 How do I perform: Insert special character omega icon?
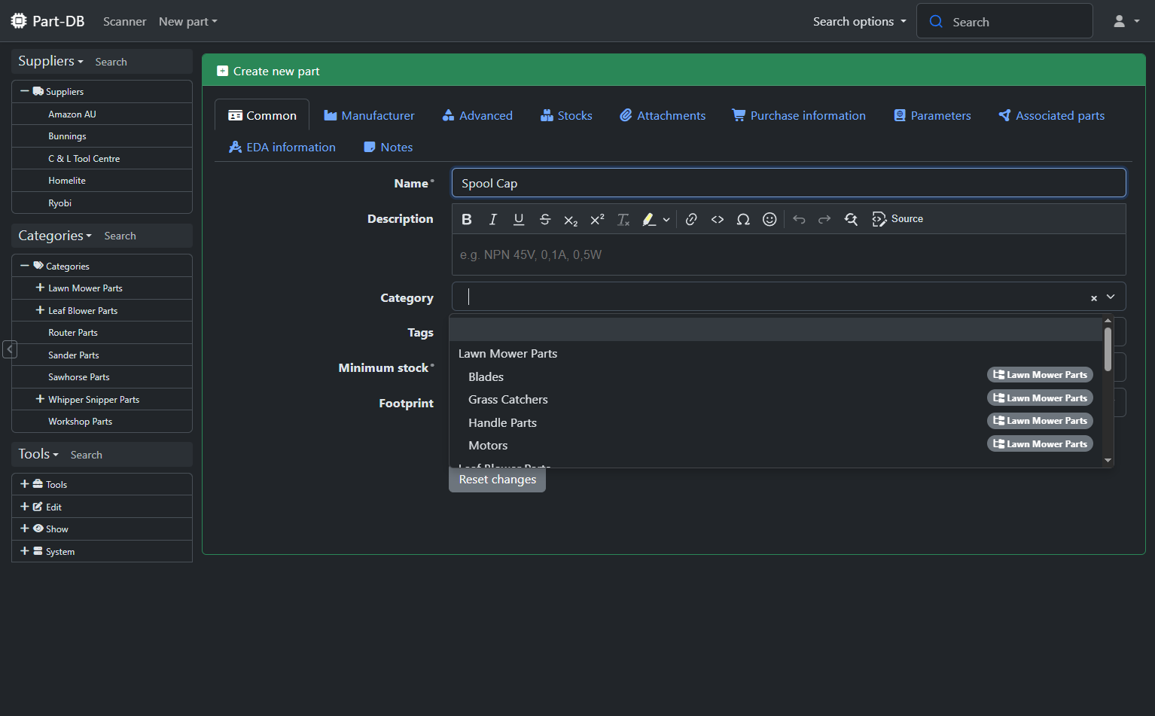pos(743,219)
